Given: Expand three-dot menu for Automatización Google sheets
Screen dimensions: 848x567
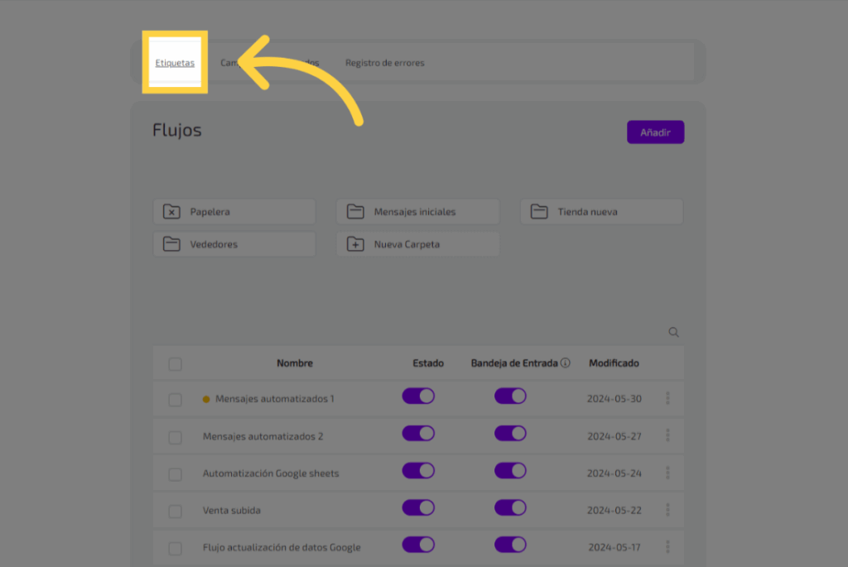Looking at the screenshot, I should 667,473.
